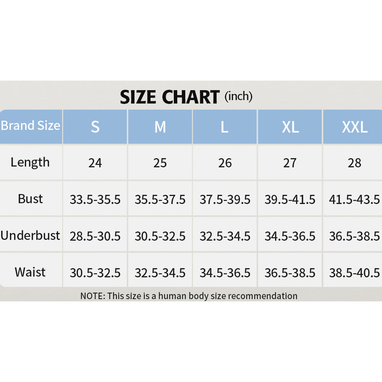Click the Length row label
Viewport: 382px width, 382px height.
coord(30,162)
